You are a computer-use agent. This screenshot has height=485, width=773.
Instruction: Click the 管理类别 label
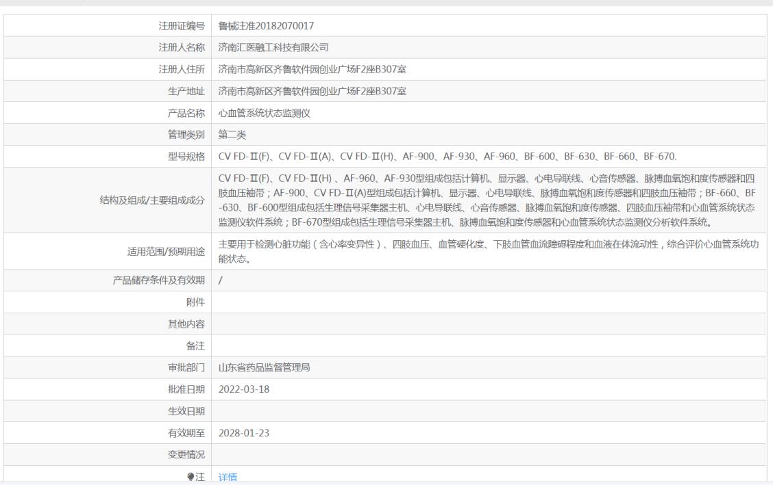click(x=186, y=135)
